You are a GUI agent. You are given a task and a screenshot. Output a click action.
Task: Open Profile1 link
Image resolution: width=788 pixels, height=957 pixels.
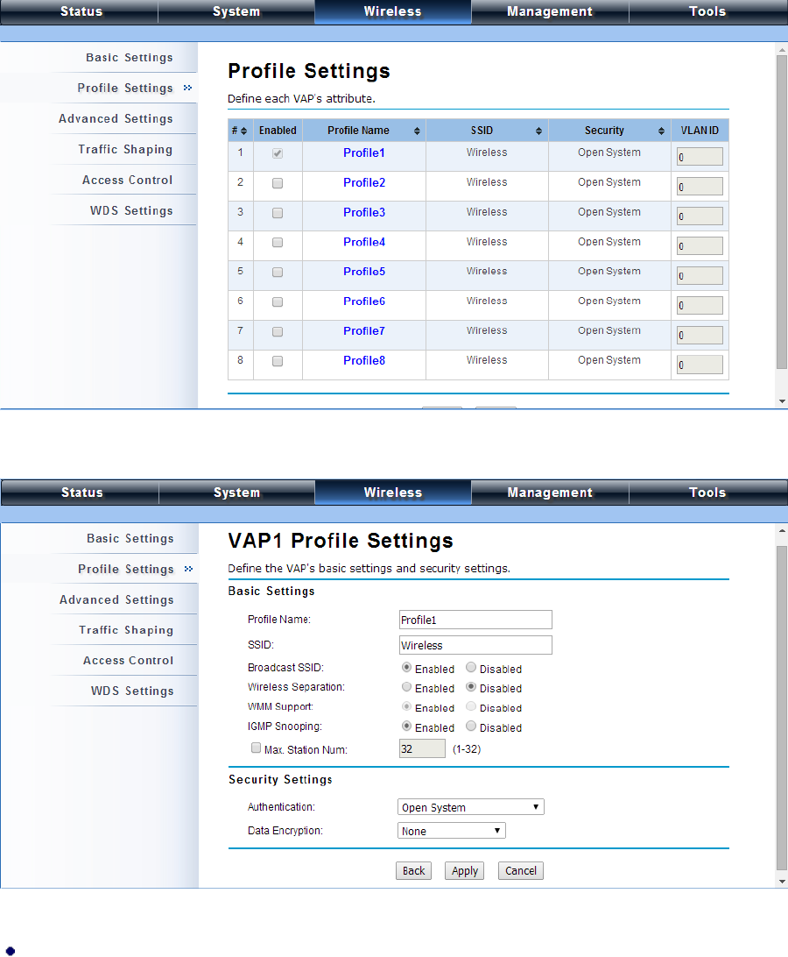click(364, 153)
